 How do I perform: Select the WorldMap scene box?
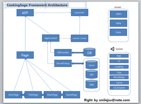[x=119, y=77]
